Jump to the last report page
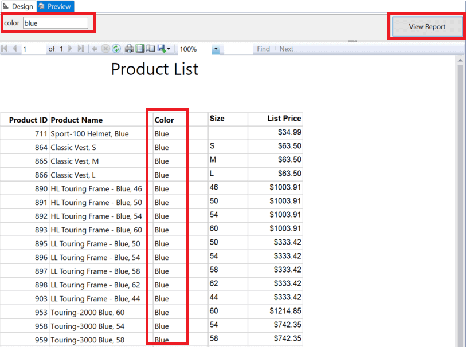 (81, 49)
